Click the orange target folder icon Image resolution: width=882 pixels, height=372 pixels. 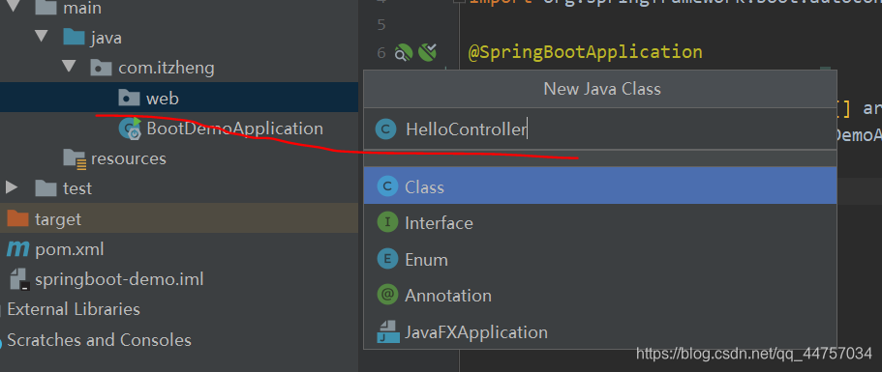(17, 218)
